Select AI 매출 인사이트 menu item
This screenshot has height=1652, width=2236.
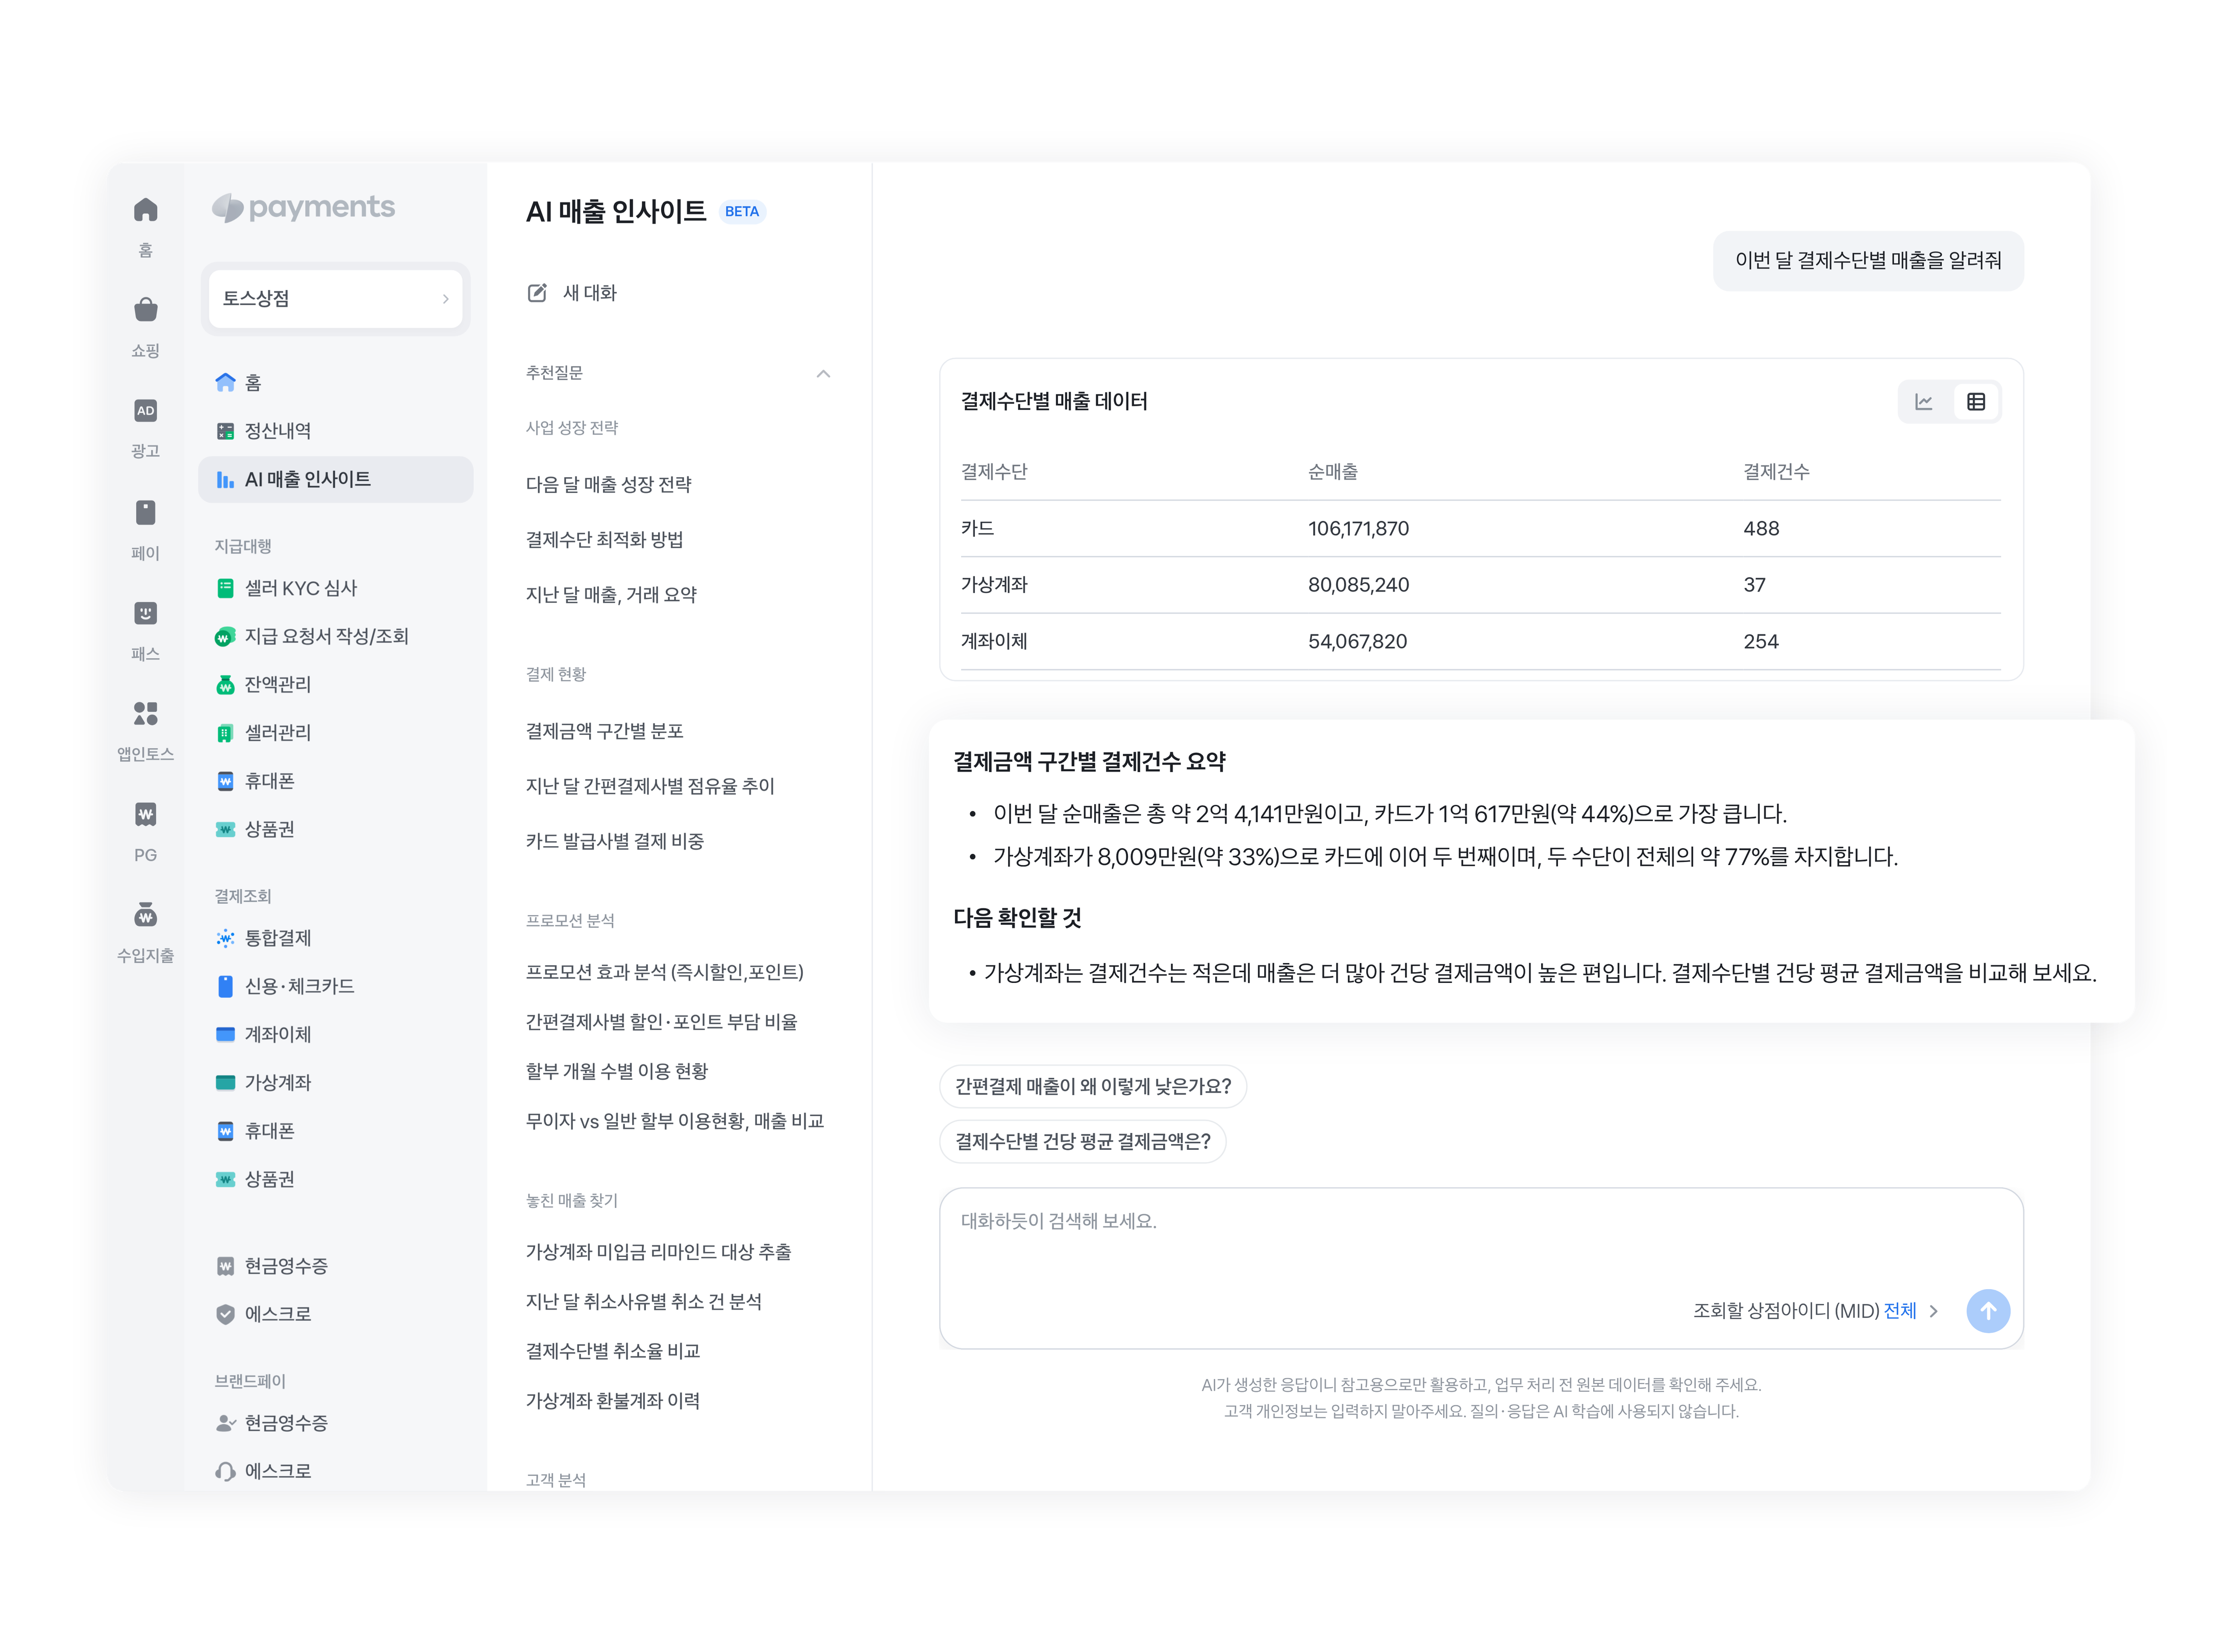coord(336,480)
